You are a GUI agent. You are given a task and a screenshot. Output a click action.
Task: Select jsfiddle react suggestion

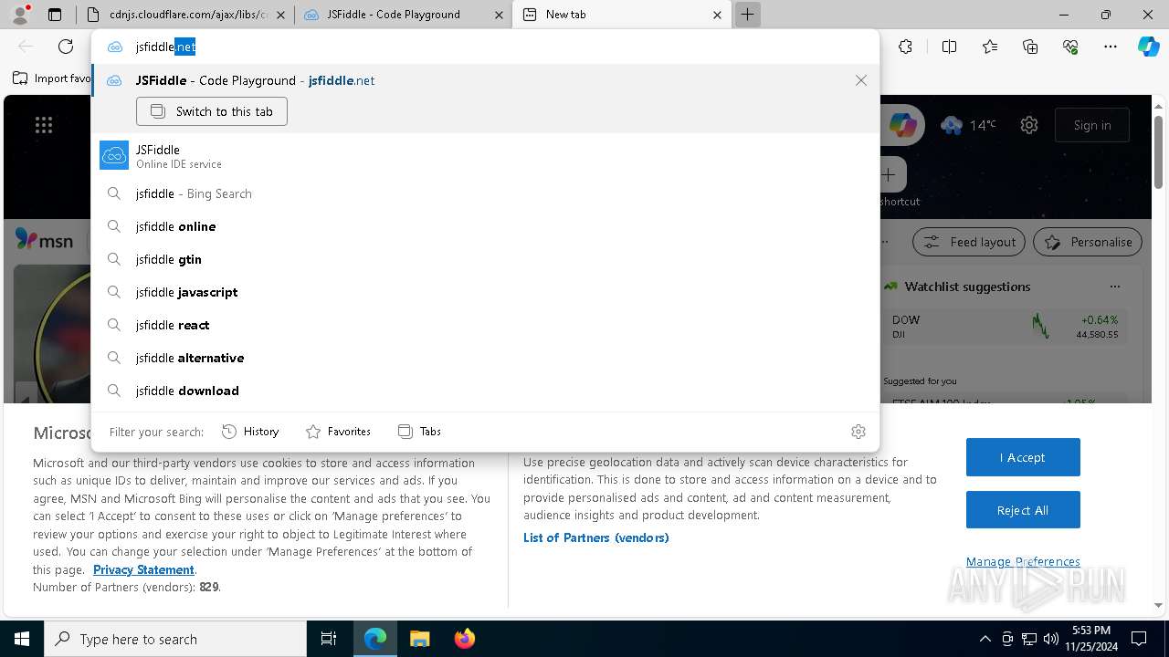[x=485, y=325]
